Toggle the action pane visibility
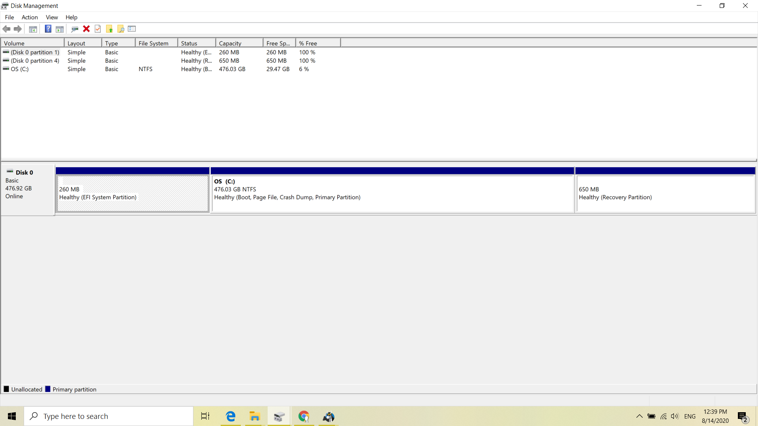Viewport: 758px width, 426px height. [x=60, y=29]
